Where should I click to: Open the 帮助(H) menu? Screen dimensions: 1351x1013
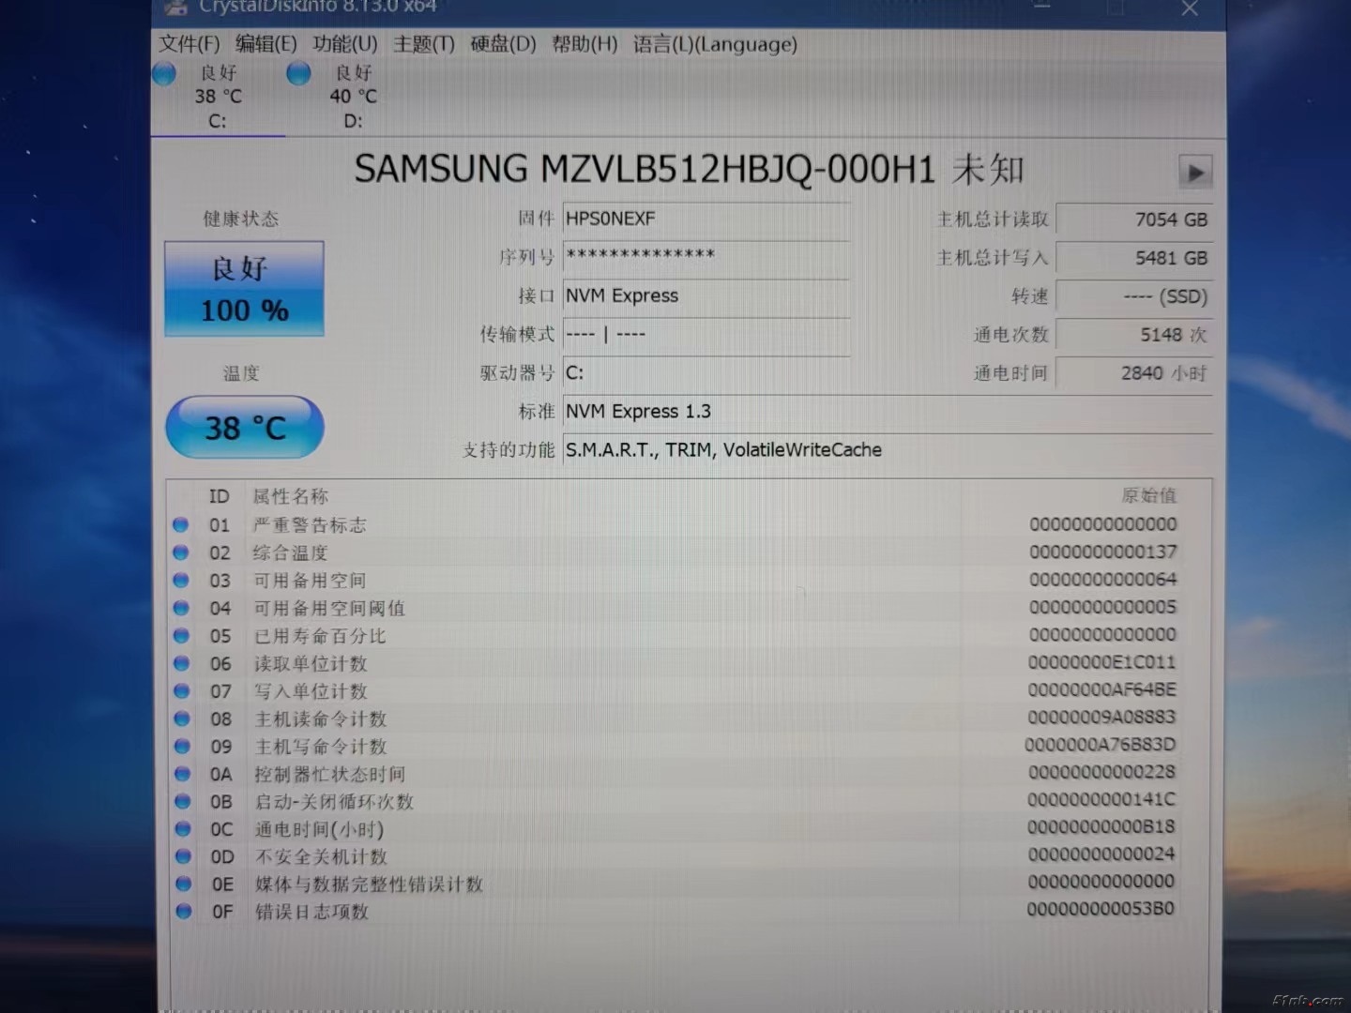(584, 44)
